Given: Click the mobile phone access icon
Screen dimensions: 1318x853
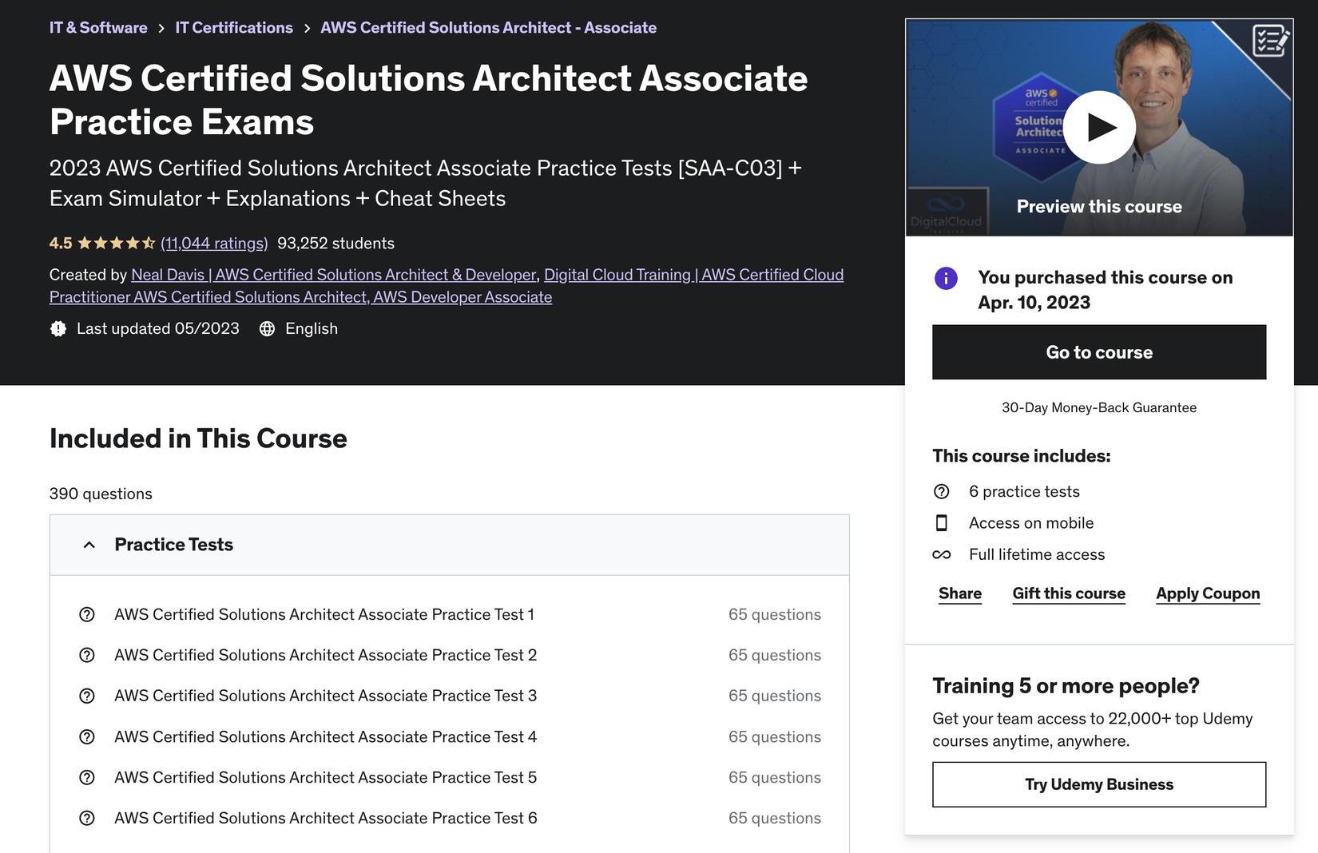Looking at the screenshot, I should click(942, 523).
